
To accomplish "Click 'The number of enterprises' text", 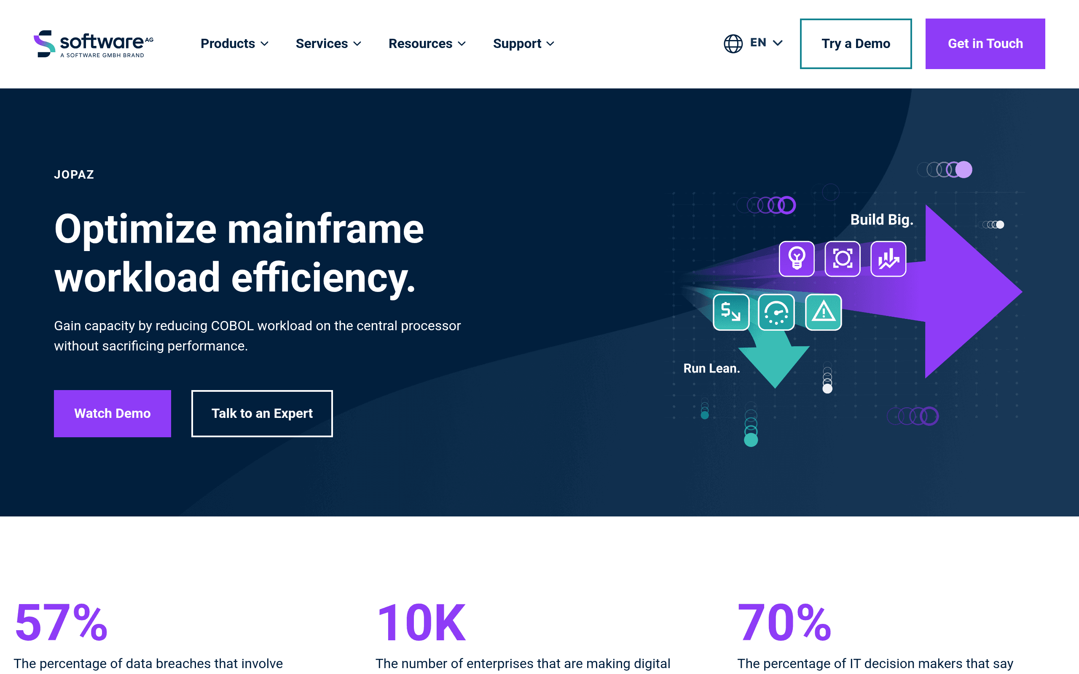I will pyautogui.click(x=523, y=664).
